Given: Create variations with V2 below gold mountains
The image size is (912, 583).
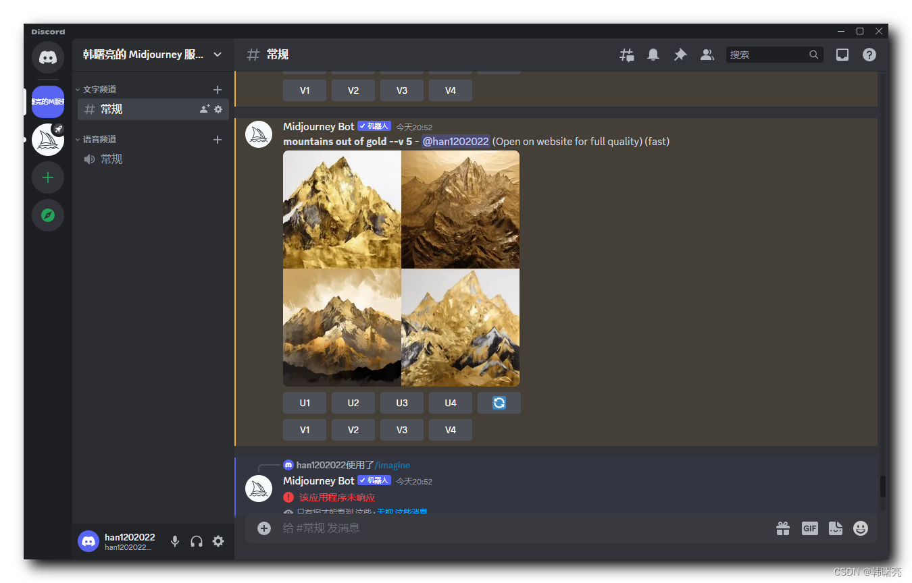Looking at the screenshot, I should (353, 430).
